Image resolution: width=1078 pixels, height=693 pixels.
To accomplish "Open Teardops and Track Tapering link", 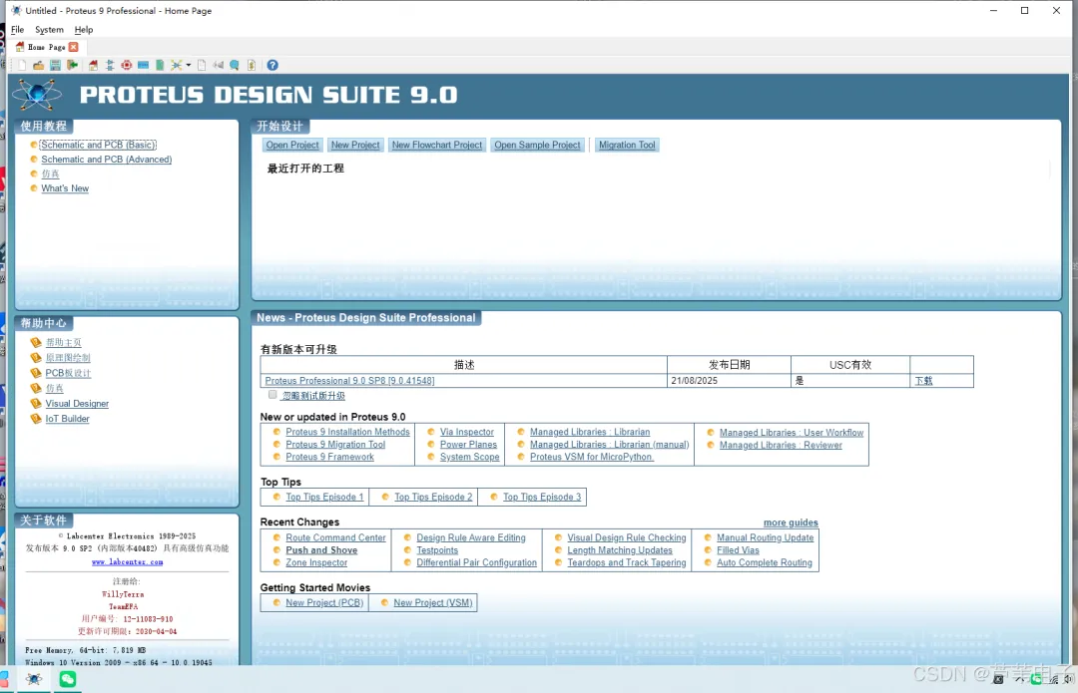I will 626,562.
